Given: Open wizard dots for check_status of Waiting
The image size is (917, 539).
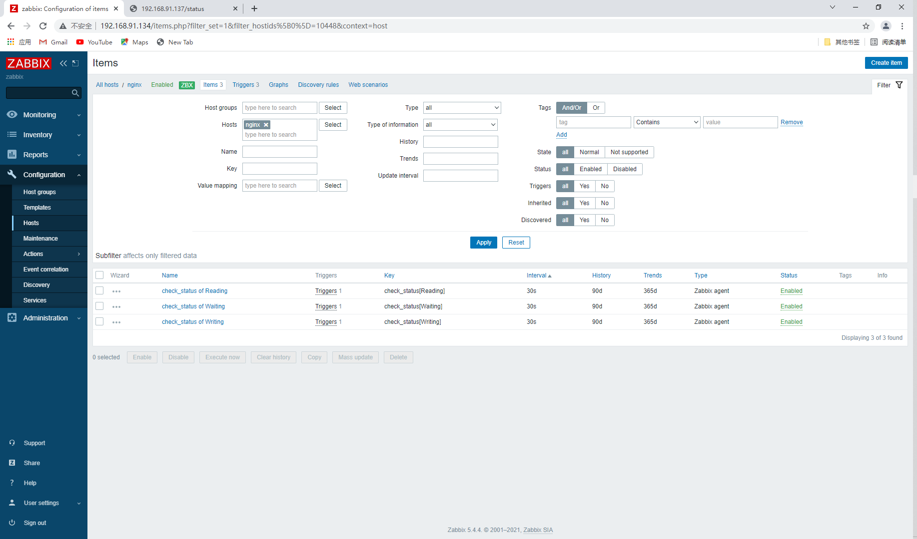Looking at the screenshot, I should coord(116,307).
